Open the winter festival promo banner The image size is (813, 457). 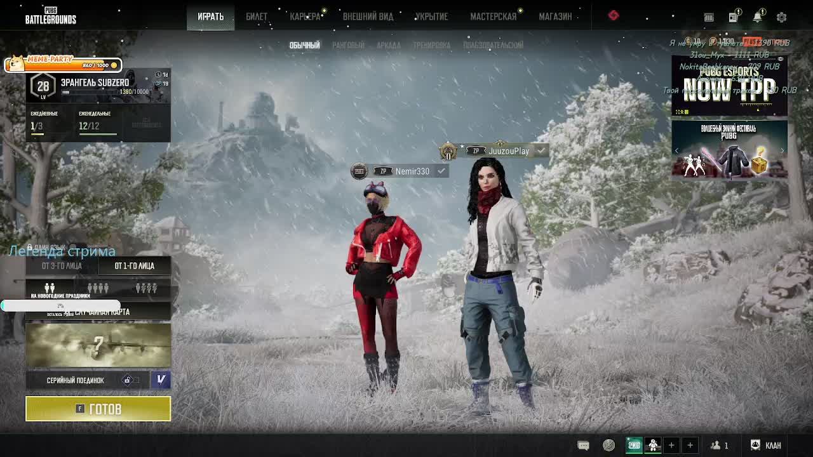729,150
